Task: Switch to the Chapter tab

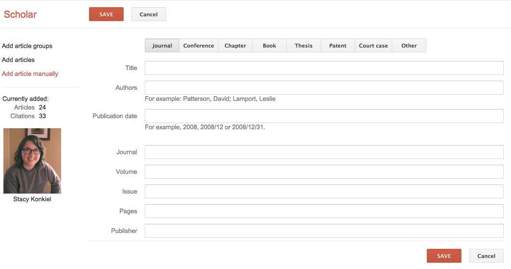Action: point(235,46)
